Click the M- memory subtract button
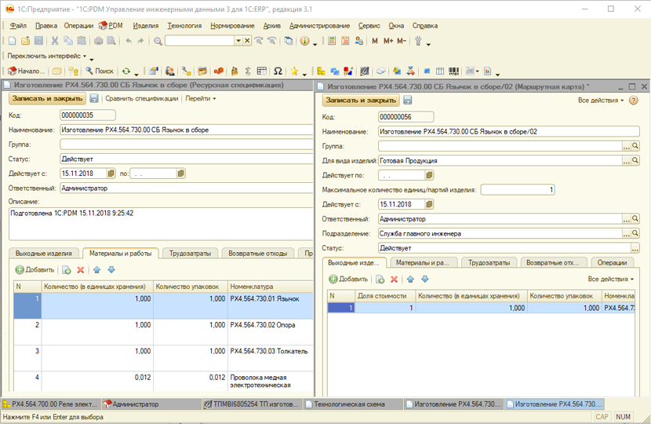Image resolution: width=651 pixels, height=424 pixels. click(401, 41)
